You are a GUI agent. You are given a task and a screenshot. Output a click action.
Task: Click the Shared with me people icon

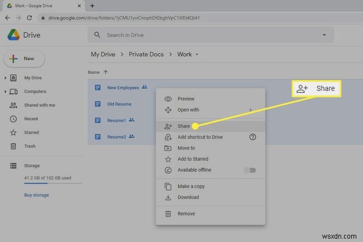(13, 106)
